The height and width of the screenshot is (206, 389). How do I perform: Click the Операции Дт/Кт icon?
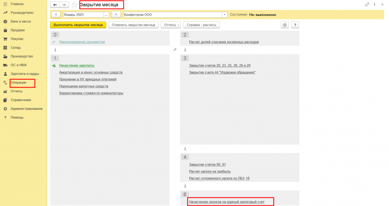click(5, 82)
